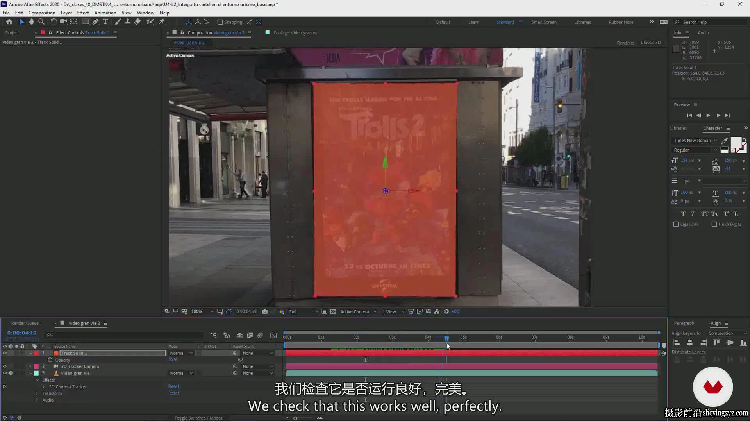Screen dimensions: 750x422
Task: Enable the Snapping checkbox
Action: (220, 22)
